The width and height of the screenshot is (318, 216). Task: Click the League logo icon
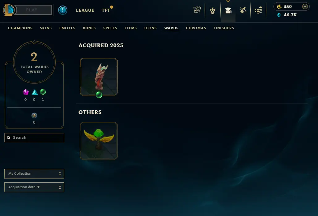click(9, 10)
